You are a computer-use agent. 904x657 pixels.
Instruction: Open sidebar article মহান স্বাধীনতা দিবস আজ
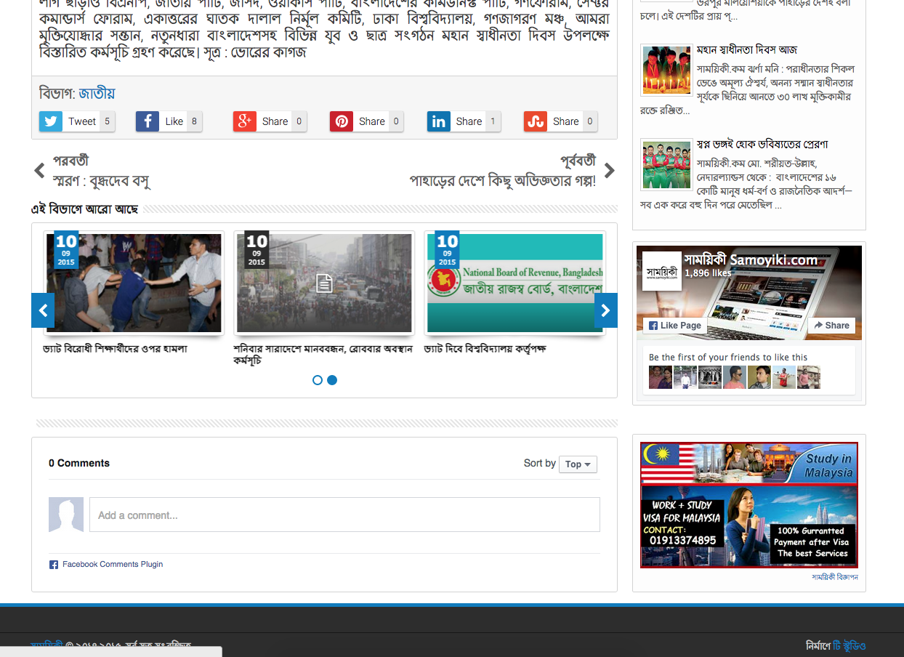[747, 50]
